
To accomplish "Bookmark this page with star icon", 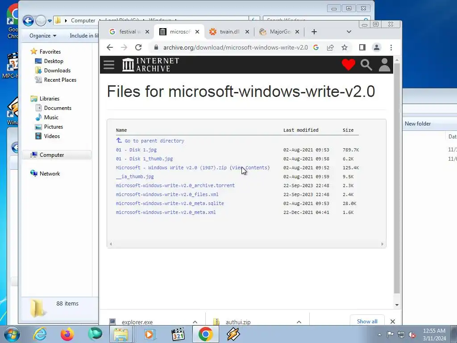I will tap(345, 47).
